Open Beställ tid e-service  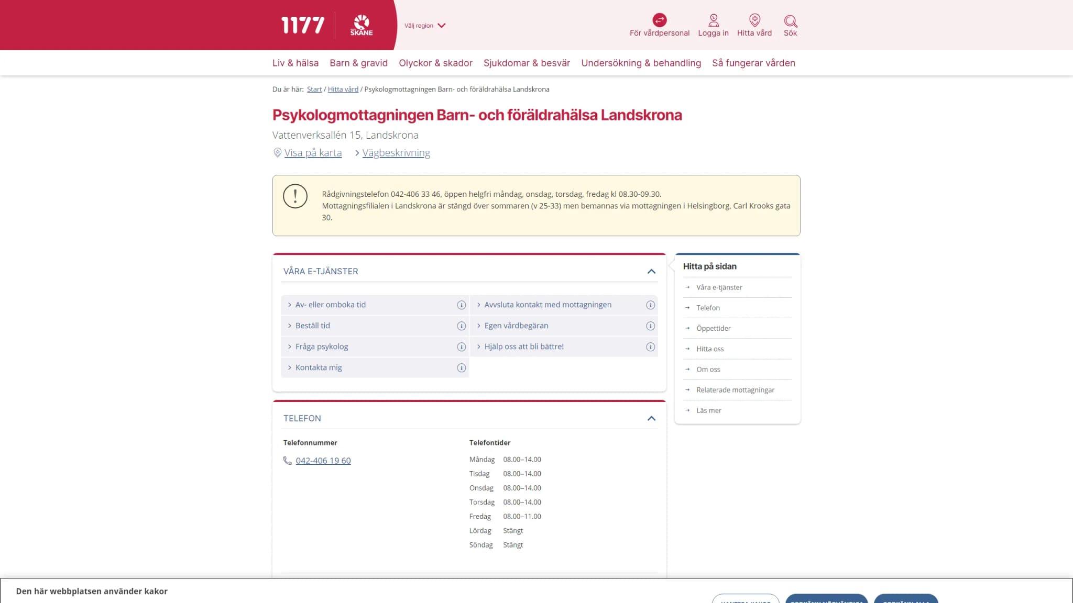click(313, 326)
